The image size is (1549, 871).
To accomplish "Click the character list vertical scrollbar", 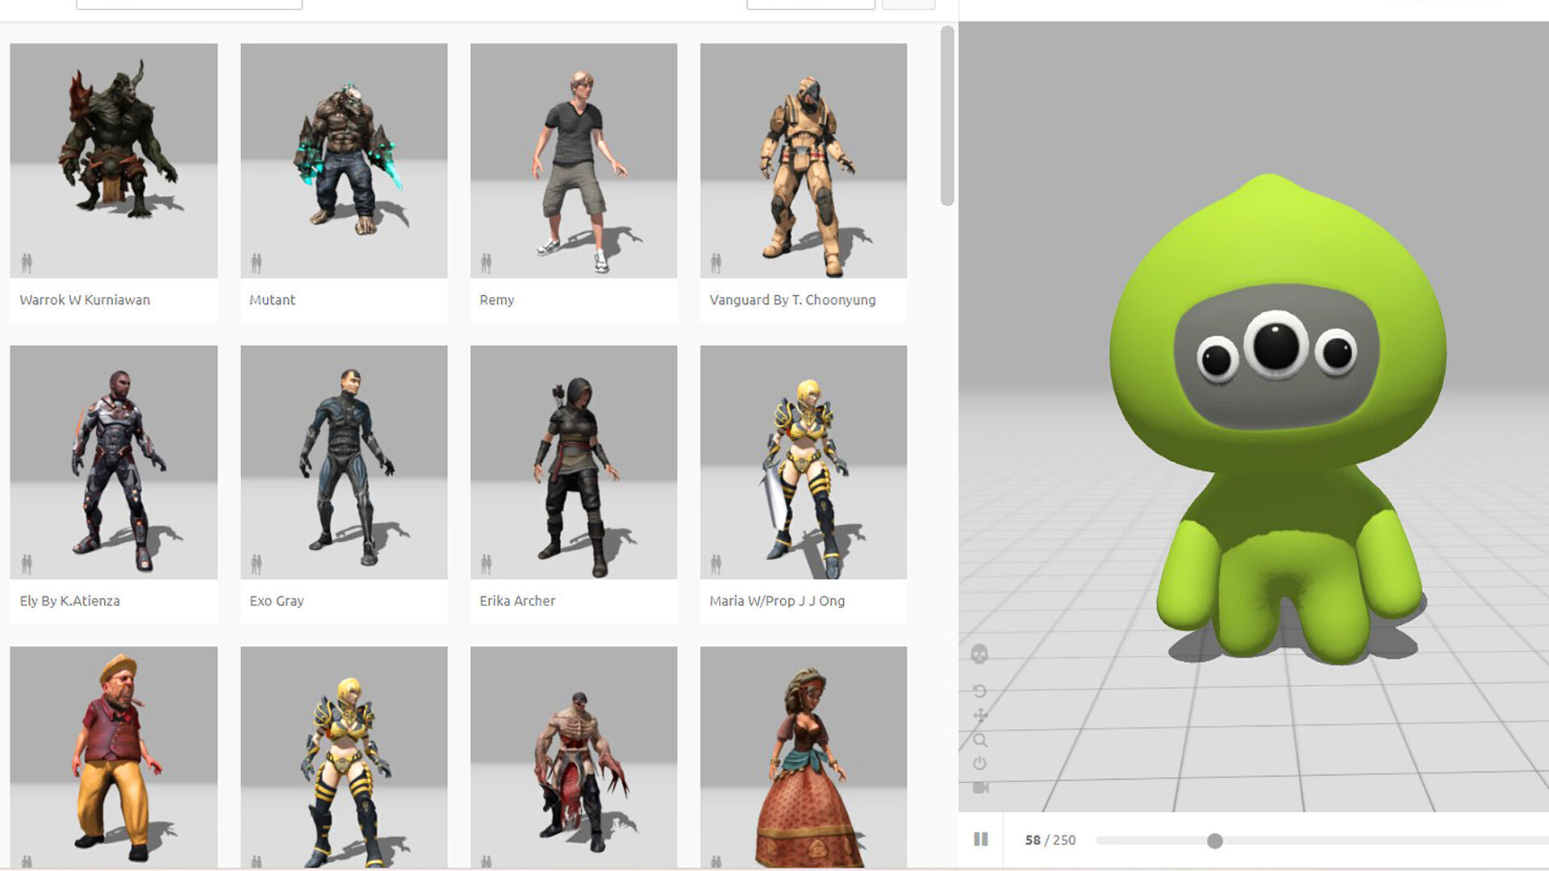I will point(947,116).
